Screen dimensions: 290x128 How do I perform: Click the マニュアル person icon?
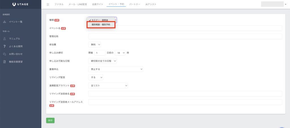(5, 39)
